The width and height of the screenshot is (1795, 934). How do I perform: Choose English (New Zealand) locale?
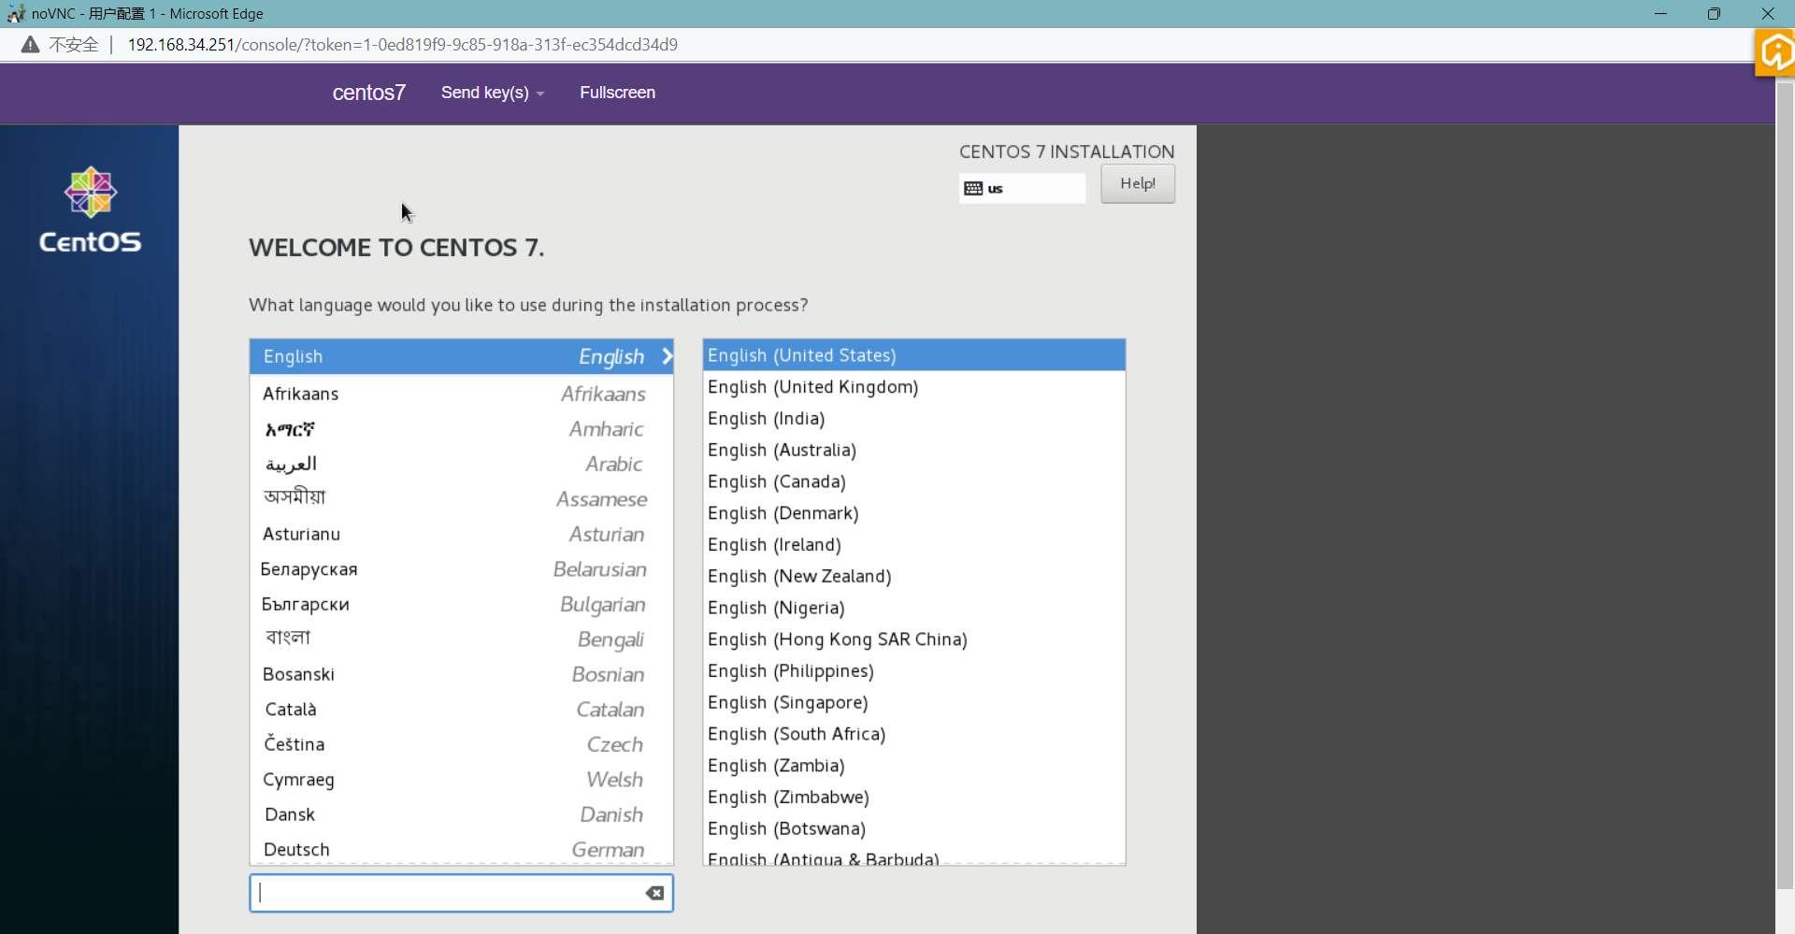point(913,576)
